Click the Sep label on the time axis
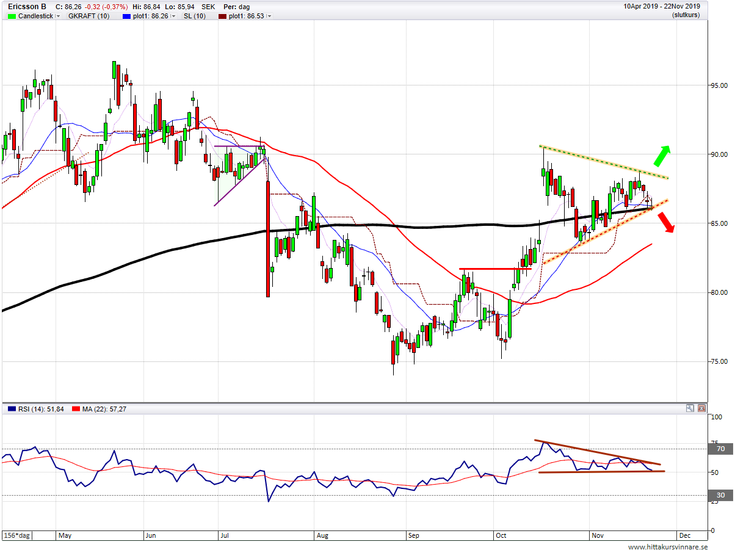This screenshot has height=550, width=735. point(414,535)
